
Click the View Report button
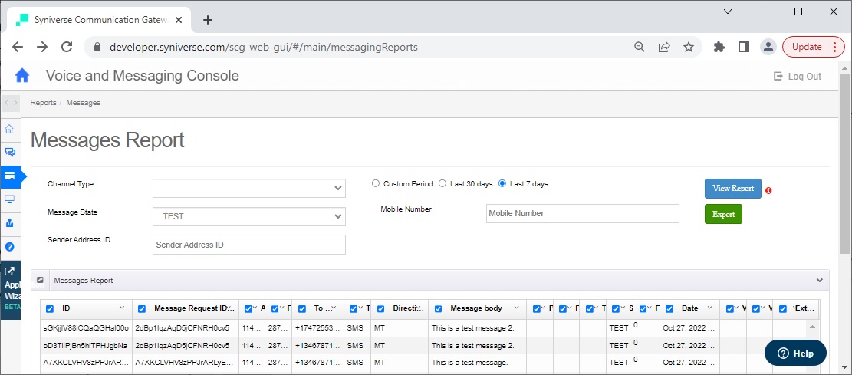(733, 189)
